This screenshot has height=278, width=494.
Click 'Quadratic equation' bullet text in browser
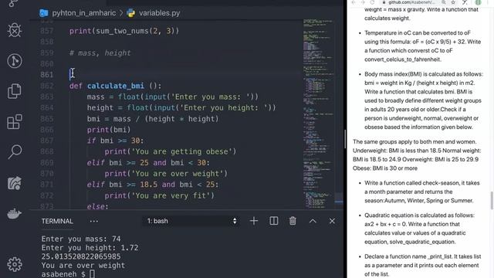click(419, 229)
